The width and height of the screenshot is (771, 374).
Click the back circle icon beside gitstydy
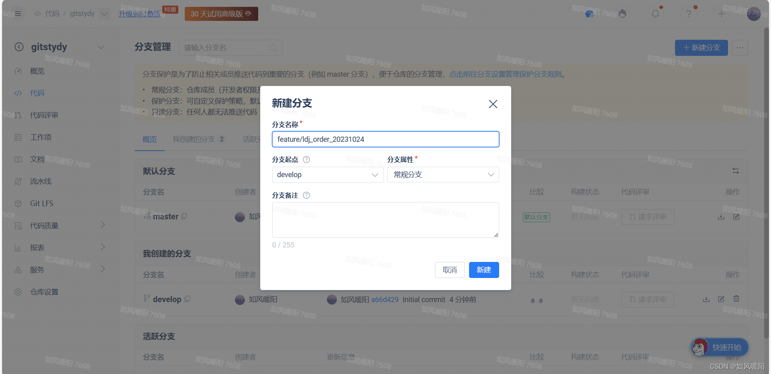coord(19,47)
